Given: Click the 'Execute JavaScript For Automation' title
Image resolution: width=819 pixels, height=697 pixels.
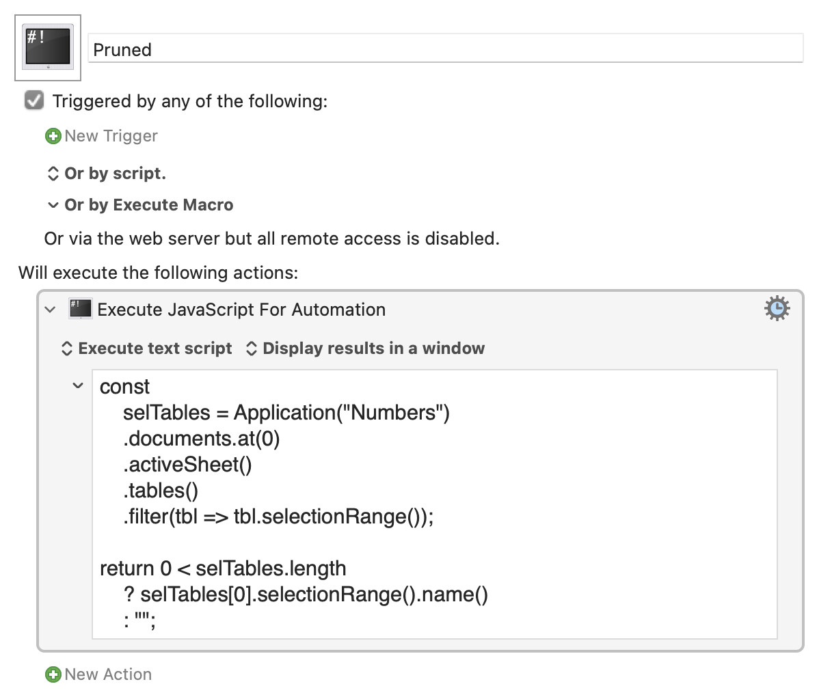Looking at the screenshot, I should coord(241,310).
